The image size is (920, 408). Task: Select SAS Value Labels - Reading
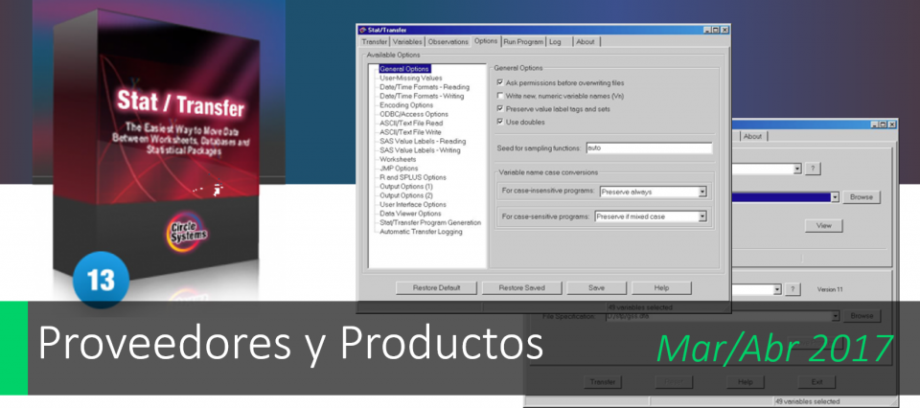click(x=423, y=142)
